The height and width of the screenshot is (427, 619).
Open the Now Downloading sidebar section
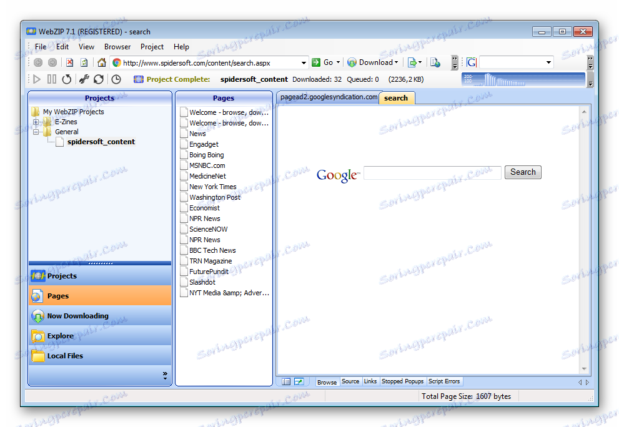click(100, 316)
